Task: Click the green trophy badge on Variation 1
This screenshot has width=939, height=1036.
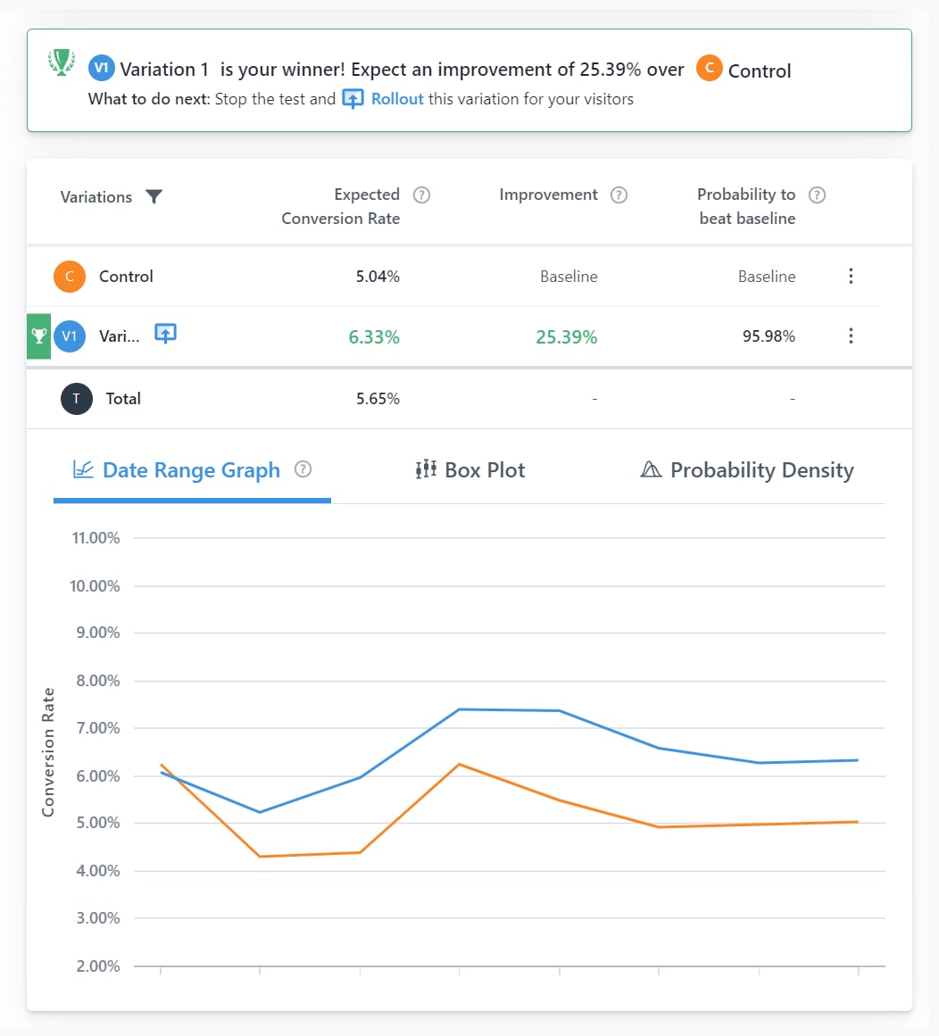Action: coord(38,336)
